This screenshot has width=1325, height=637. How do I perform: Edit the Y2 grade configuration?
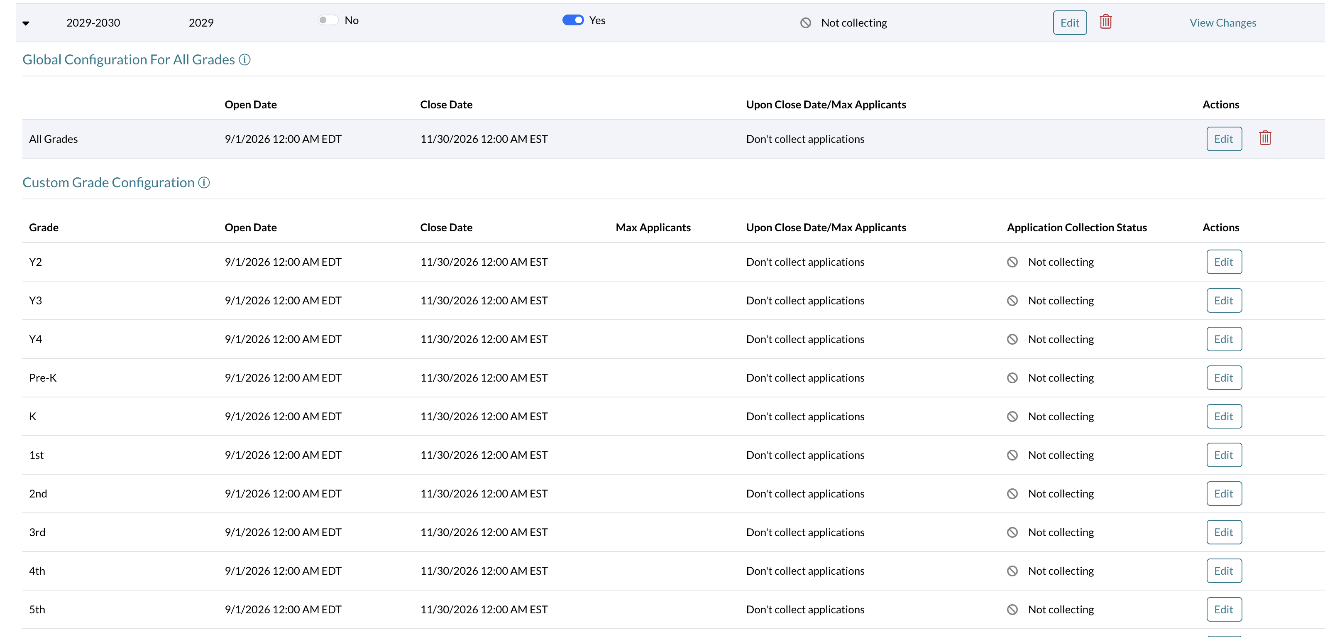point(1224,262)
